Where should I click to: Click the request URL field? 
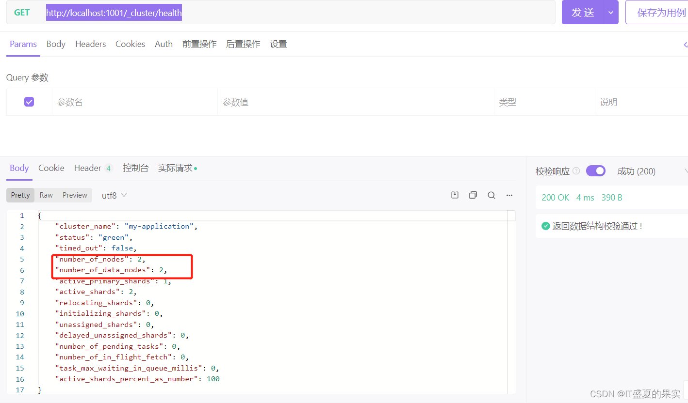[298, 13]
